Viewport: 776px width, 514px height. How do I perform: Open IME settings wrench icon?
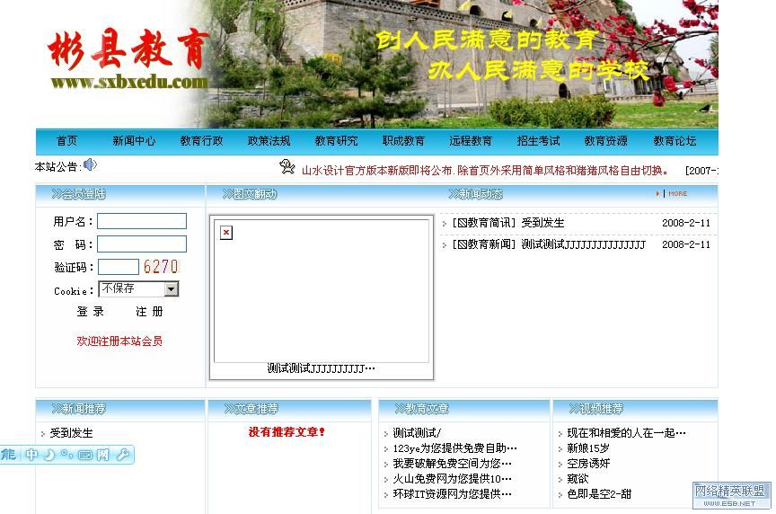coord(122,454)
